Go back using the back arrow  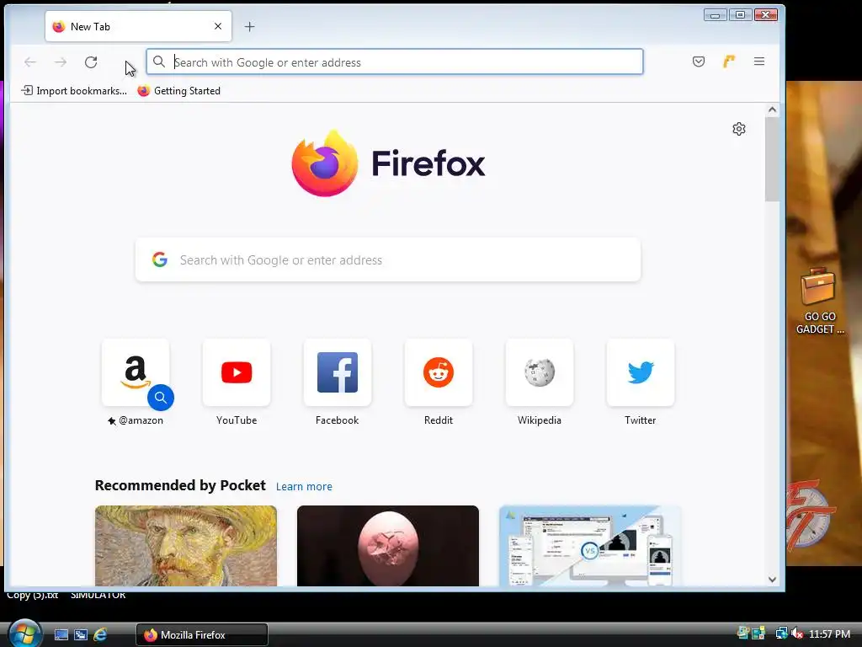click(30, 62)
